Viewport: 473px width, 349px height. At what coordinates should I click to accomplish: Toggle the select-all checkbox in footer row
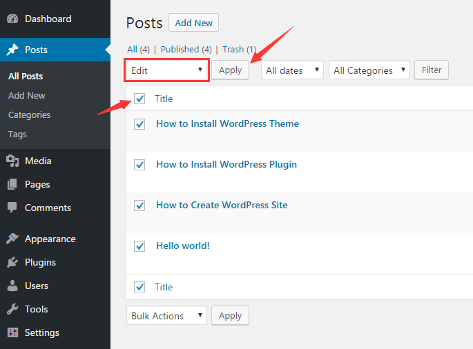[x=139, y=287]
